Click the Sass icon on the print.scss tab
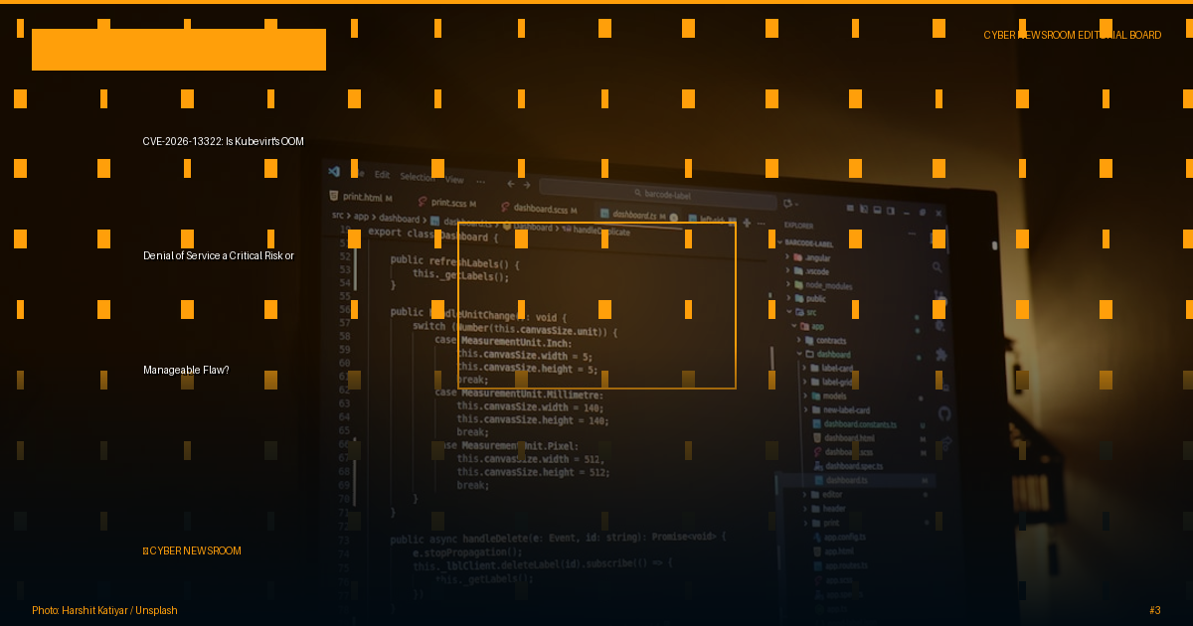 424,201
